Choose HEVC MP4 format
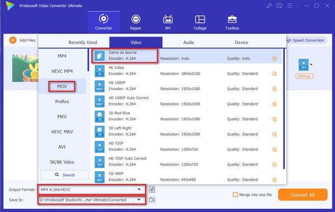335x212 pixels. click(x=62, y=71)
